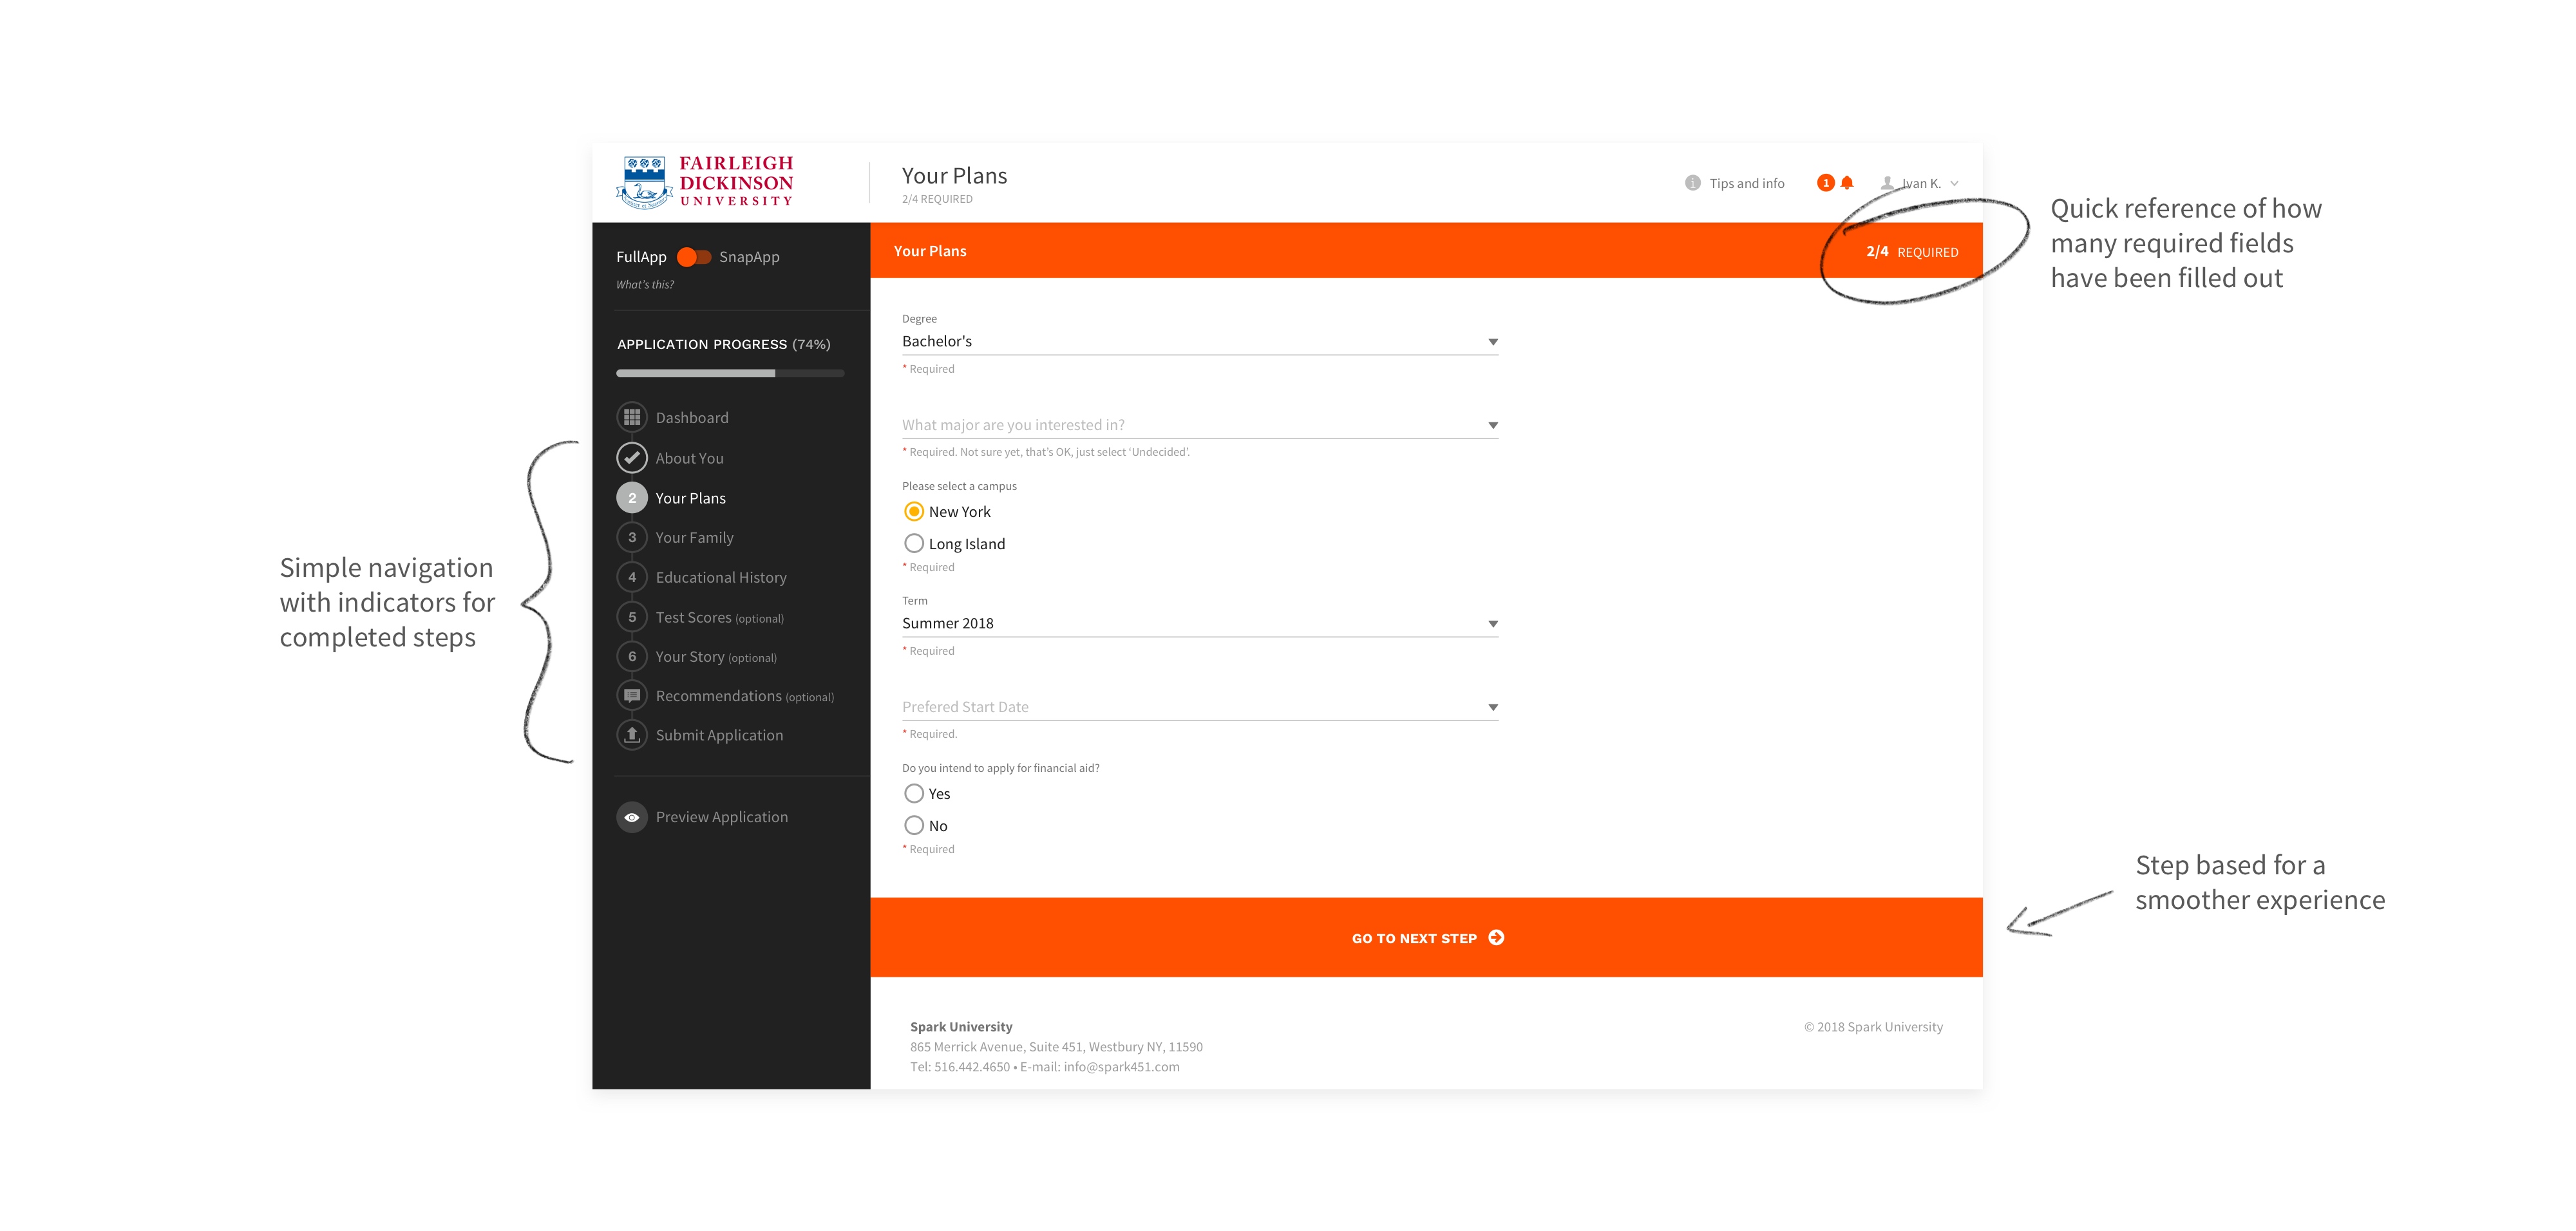The height and width of the screenshot is (1231, 2576).
Task: Open Educational History step in sidebar
Action: point(702,577)
